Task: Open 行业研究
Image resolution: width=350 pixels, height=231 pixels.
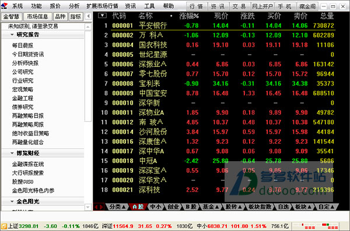Action: pyautogui.click(x=23, y=81)
